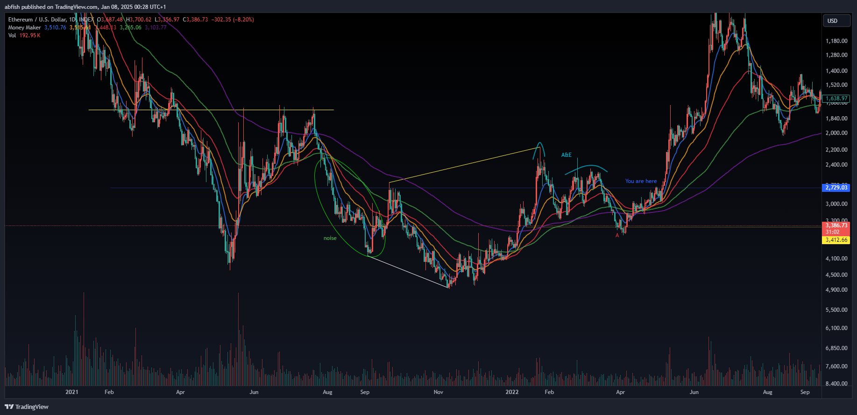The height and width of the screenshot is (415, 857).
Task: Click the 2,400.00 price axis label
Action: tap(836, 165)
